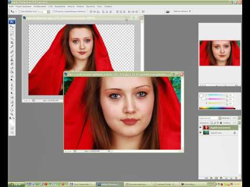This screenshot has height=187, width=250.
Task: Select the Notes tool
Action: point(12,102)
